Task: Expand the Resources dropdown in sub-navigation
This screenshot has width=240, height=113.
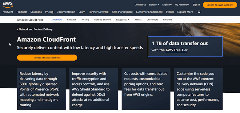Action: [x=122, y=20]
